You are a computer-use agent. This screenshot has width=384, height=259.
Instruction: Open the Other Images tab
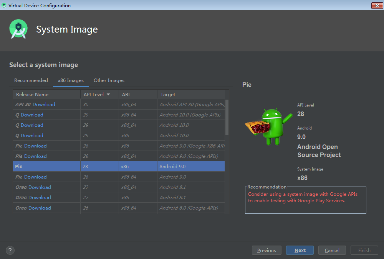[x=109, y=80]
